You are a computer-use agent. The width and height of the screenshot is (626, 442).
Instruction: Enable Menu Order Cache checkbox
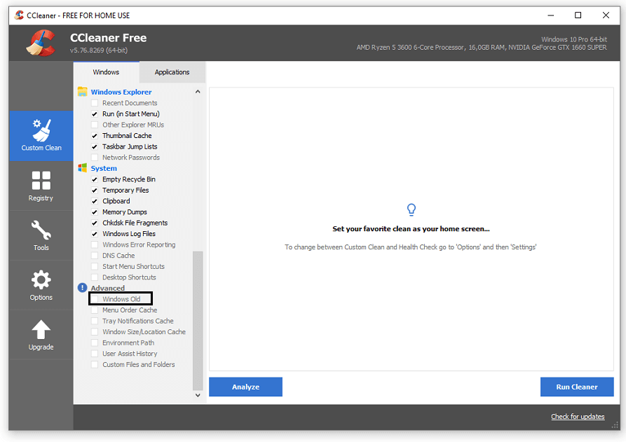95,310
